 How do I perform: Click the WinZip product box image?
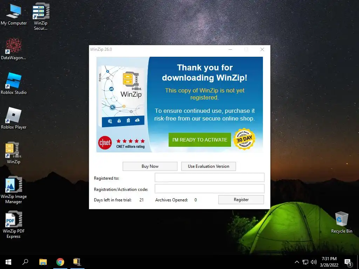point(122,96)
